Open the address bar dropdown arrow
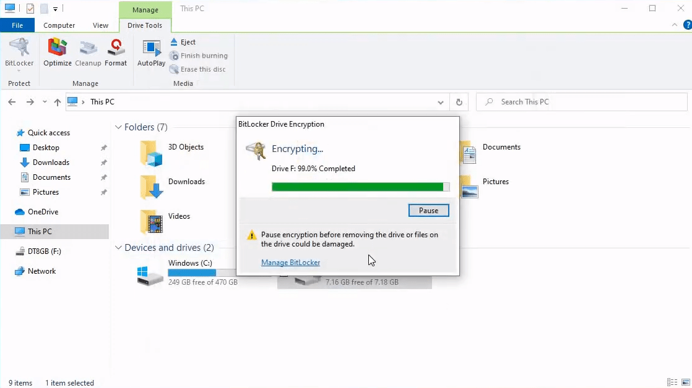The height and width of the screenshot is (388, 692). 440,102
